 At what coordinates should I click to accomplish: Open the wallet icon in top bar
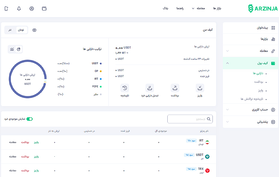pyautogui.click(x=44, y=8)
